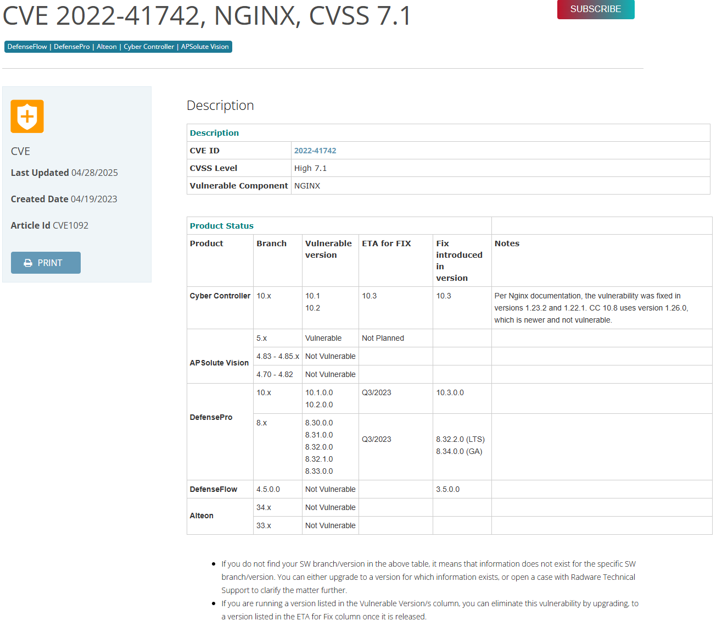Click the Branch column header
Screen dimensions: 722x626
tap(271, 243)
